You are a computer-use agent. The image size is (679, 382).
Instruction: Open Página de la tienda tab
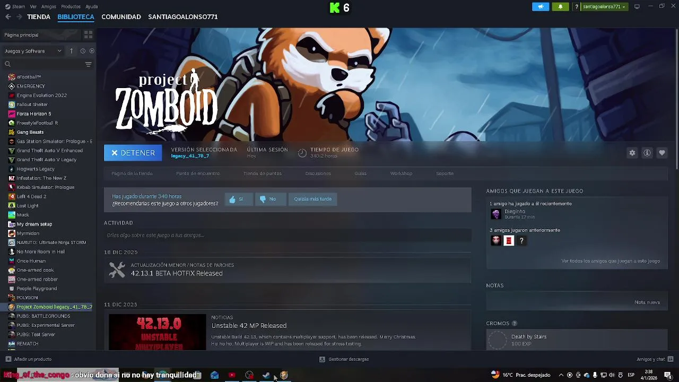[132, 173]
